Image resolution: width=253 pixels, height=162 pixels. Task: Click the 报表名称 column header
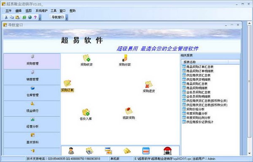click(x=205, y=62)
